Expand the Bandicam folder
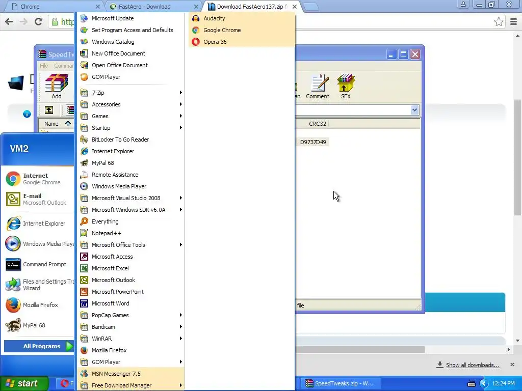This screenshot has width=522, height=391. point(131,327)
